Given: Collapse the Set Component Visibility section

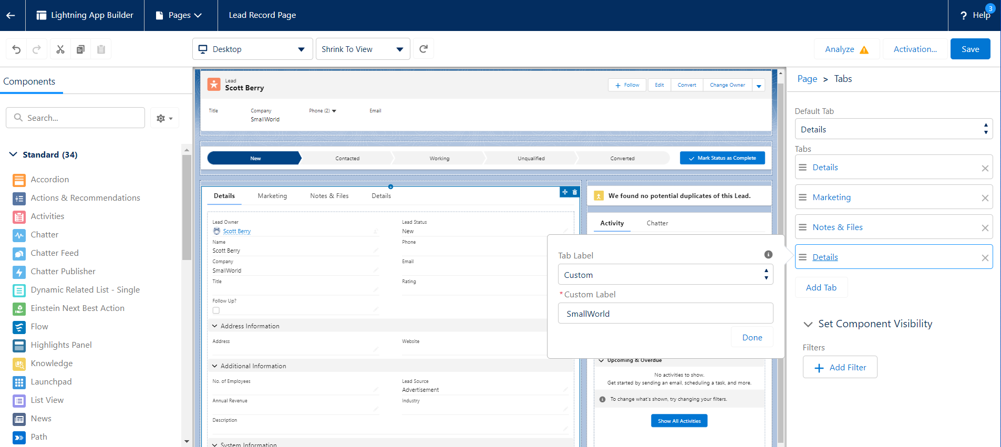Looking at the screenshot, I should 808,324.
